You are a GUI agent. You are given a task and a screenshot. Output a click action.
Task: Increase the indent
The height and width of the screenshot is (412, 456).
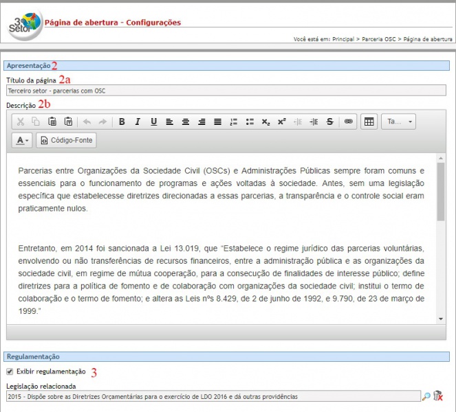click(x=314, y=122)
